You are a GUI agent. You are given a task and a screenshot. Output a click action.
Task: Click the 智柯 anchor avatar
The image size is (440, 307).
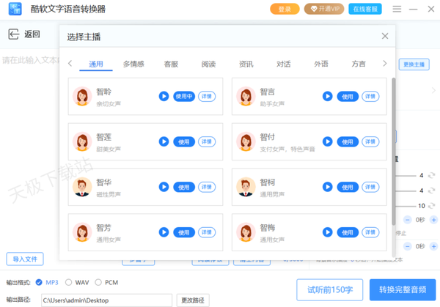pyautogui.click(x=246, y=188)
